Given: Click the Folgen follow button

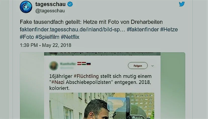Looking at the screenshot, I should tap(138, 66).
